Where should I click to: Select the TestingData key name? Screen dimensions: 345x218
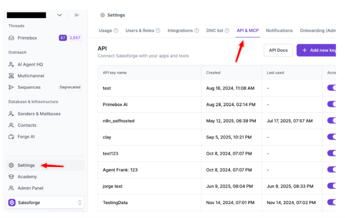point(115,203)
